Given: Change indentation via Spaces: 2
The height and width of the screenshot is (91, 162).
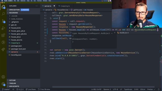Looking at the screenshot, I should pyautogui.click(x=107, y=89).
